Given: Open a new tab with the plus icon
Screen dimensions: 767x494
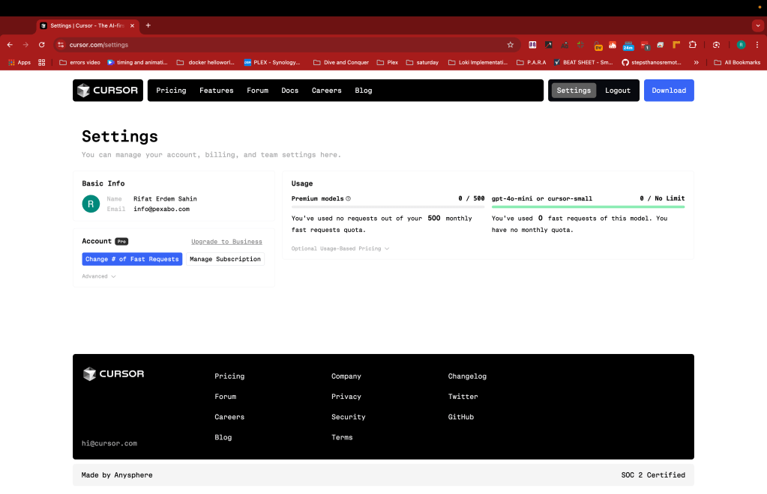Looking at the screenshot, I should coord(148,25).
